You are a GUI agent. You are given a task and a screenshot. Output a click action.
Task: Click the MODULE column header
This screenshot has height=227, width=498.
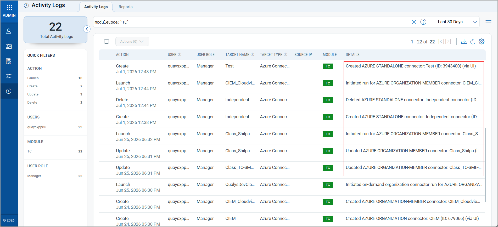pyautogui.click(x=329, y=55)
